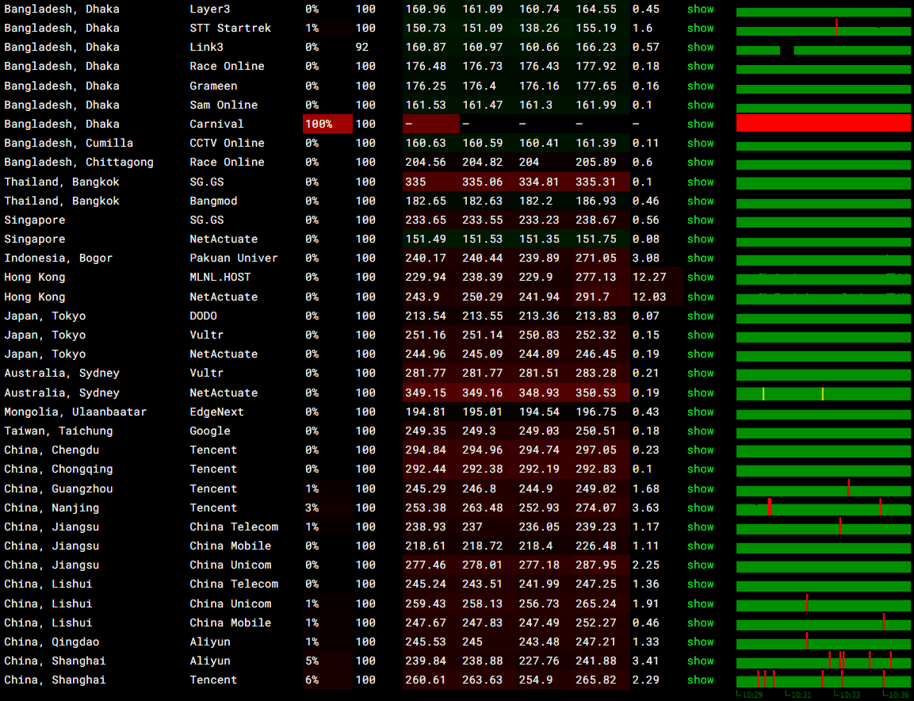Click the 92 sent count for Link3
The image size is (914, 701).
362,48
